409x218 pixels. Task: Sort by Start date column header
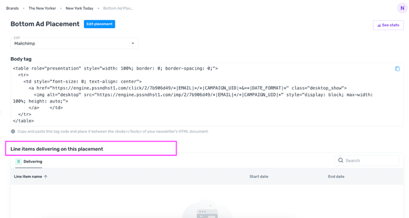(x=259, y=176)
